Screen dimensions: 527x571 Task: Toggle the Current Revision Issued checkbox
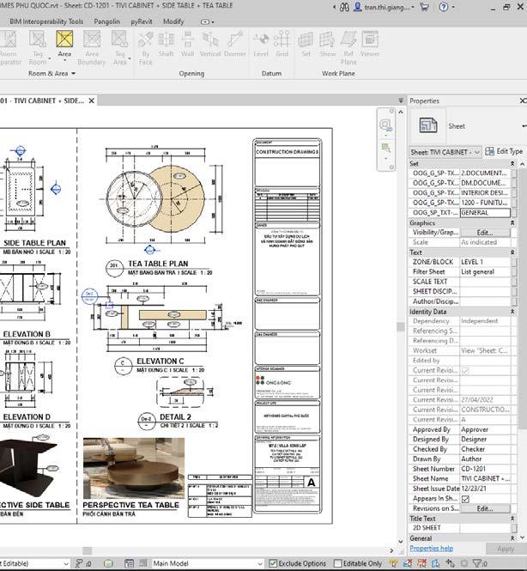click(x=466, y=370)
